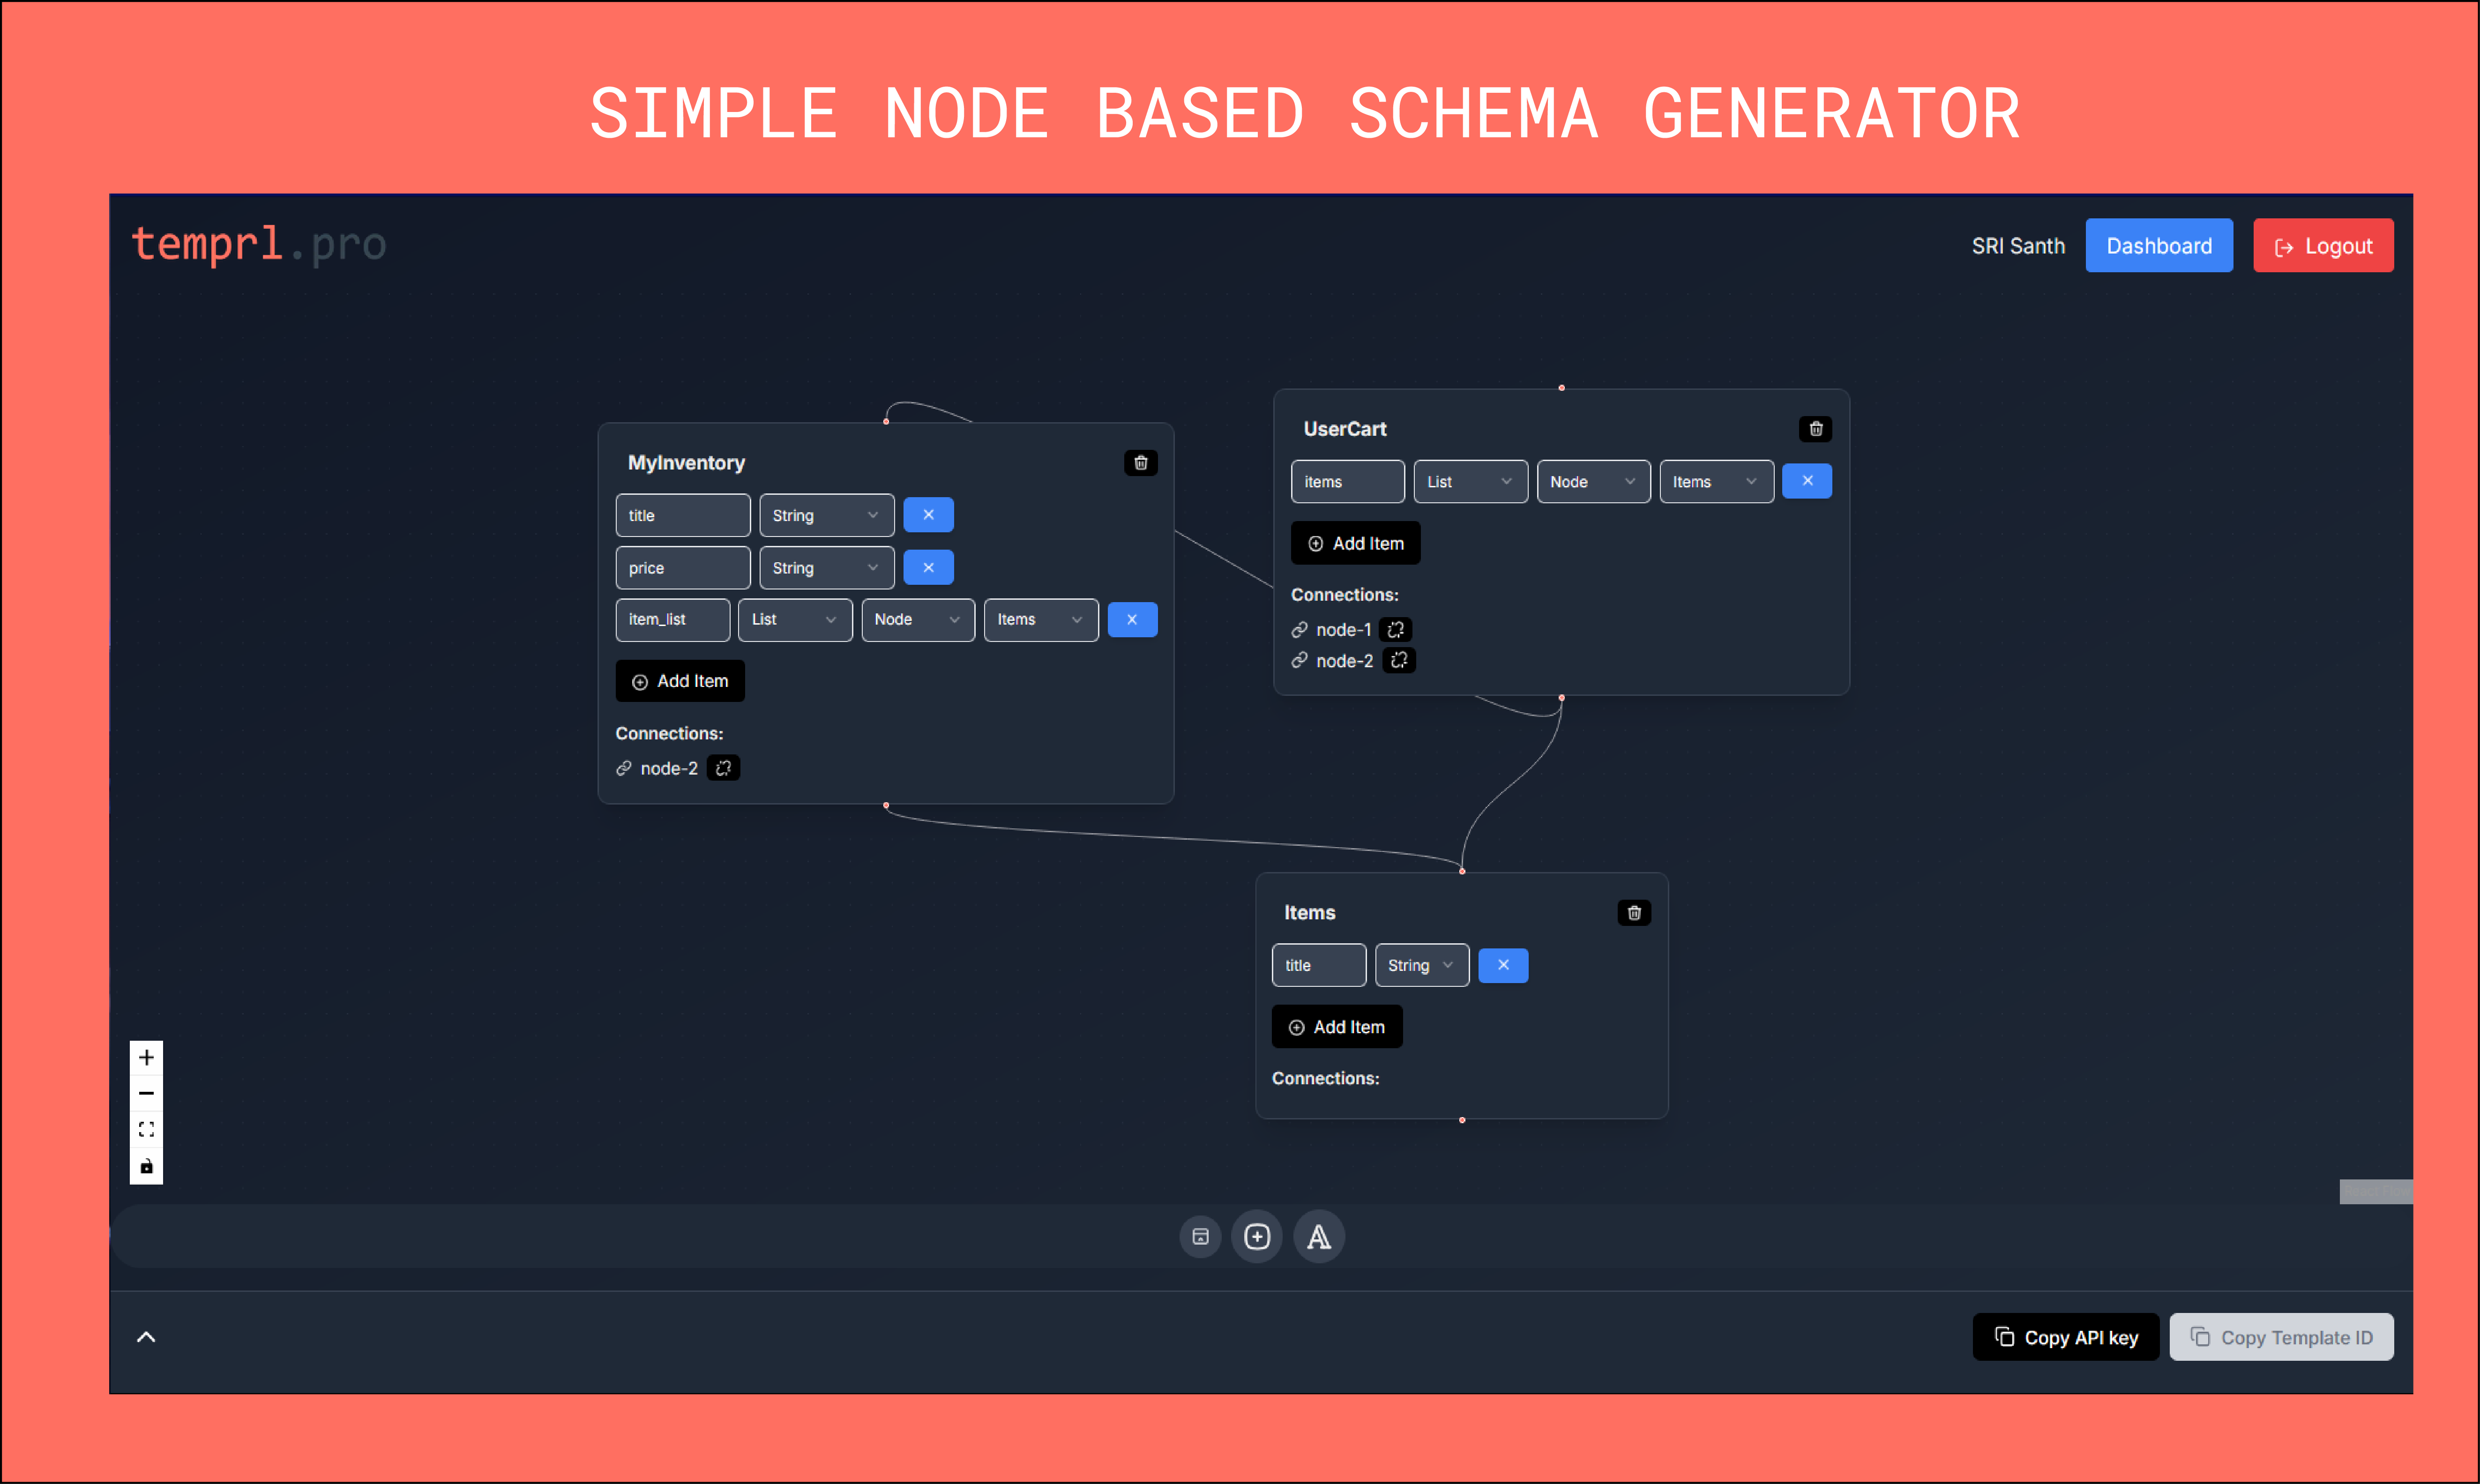
Task: Expand the bottom panel chevron
Action: tap(146, 1337)
